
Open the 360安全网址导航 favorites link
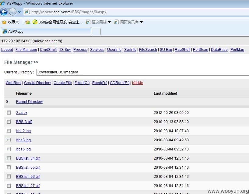(x=57, y=22)
